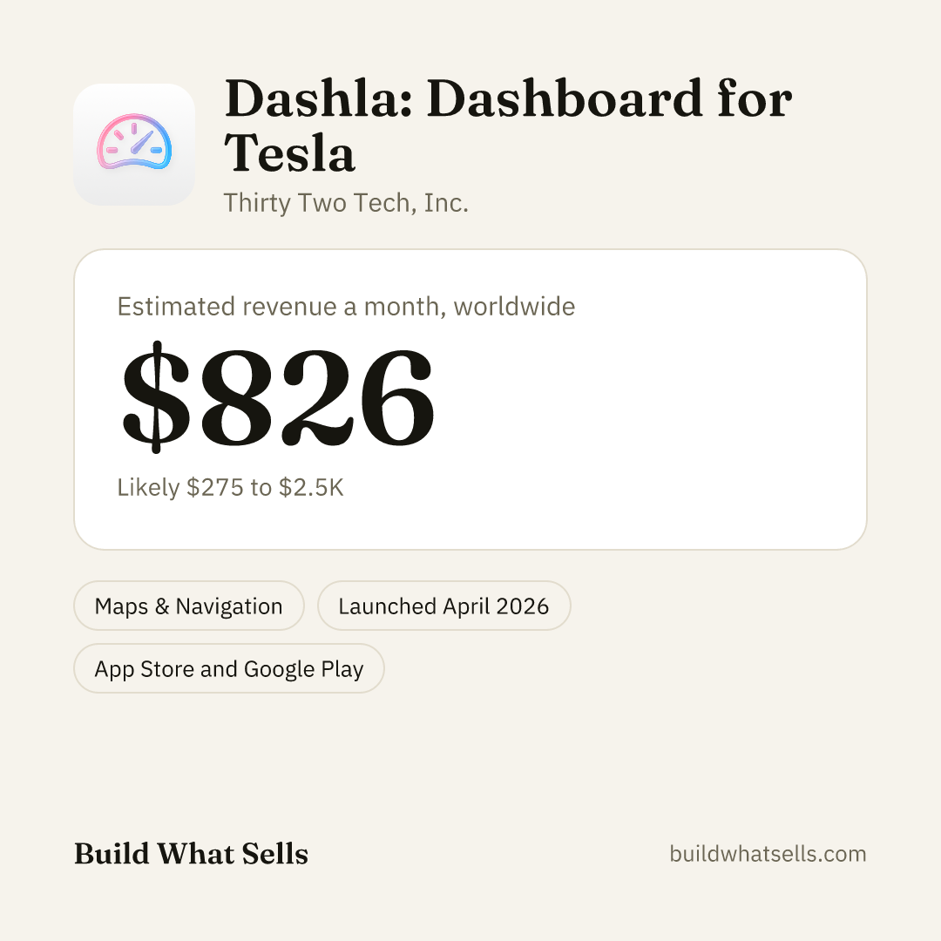Image resolution: width=941 pixels, height=941 pixels.
Task: Click the Dashla speedometer app icon
Action: (134, 145)
